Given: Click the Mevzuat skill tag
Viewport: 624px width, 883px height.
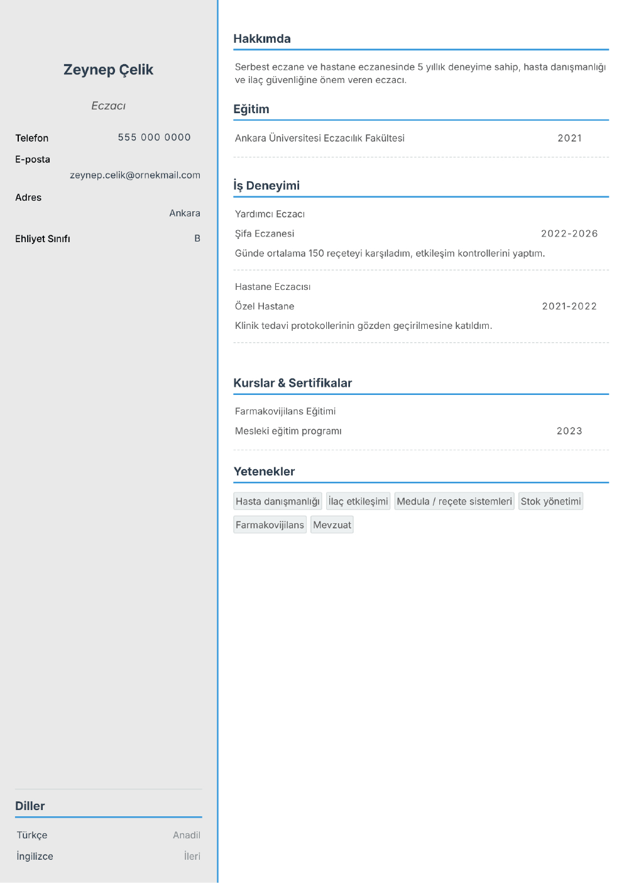Looking at the screenshot, I should [332, 525].
